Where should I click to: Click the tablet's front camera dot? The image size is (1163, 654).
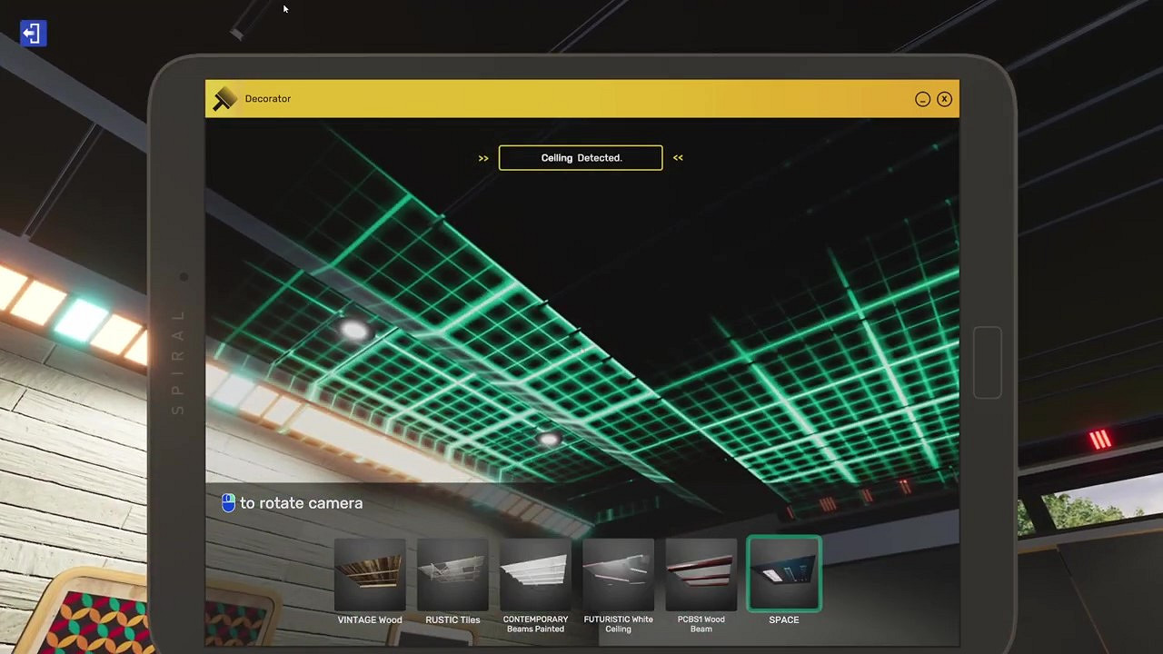pyautogui.click(x=184, y=276)
